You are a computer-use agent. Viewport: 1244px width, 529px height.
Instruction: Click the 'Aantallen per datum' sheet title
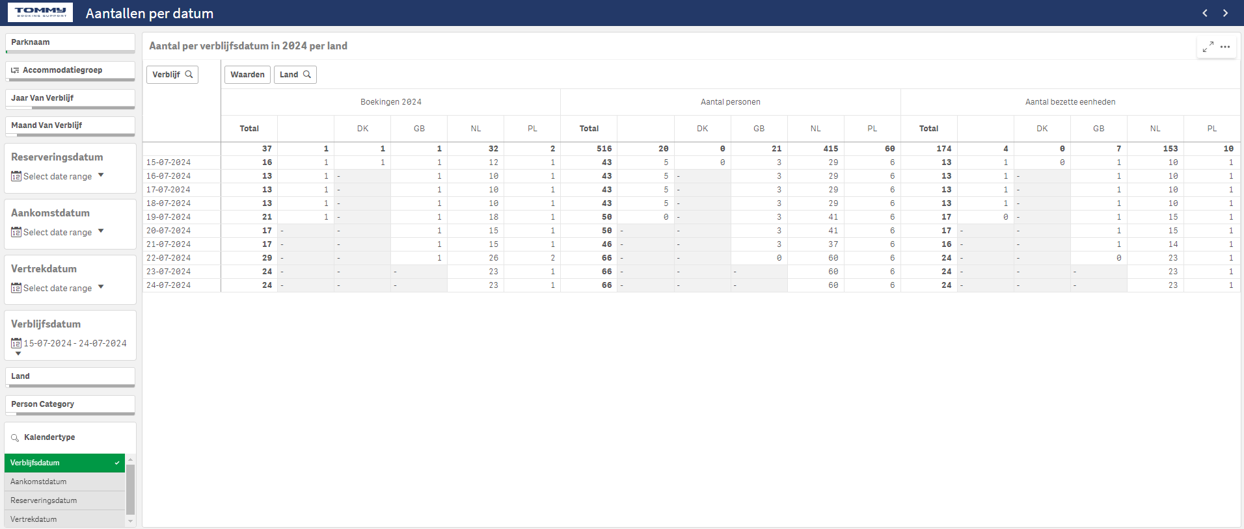tap(150, 14)
